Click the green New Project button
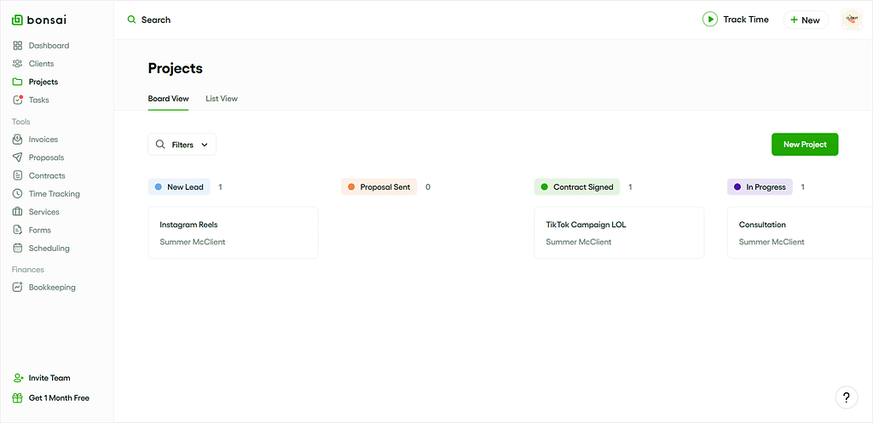The image size is (873, 423). click(805, 145)
